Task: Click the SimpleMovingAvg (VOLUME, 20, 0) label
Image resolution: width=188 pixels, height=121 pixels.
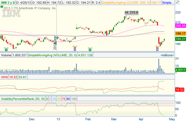Action: click(52, 55)
